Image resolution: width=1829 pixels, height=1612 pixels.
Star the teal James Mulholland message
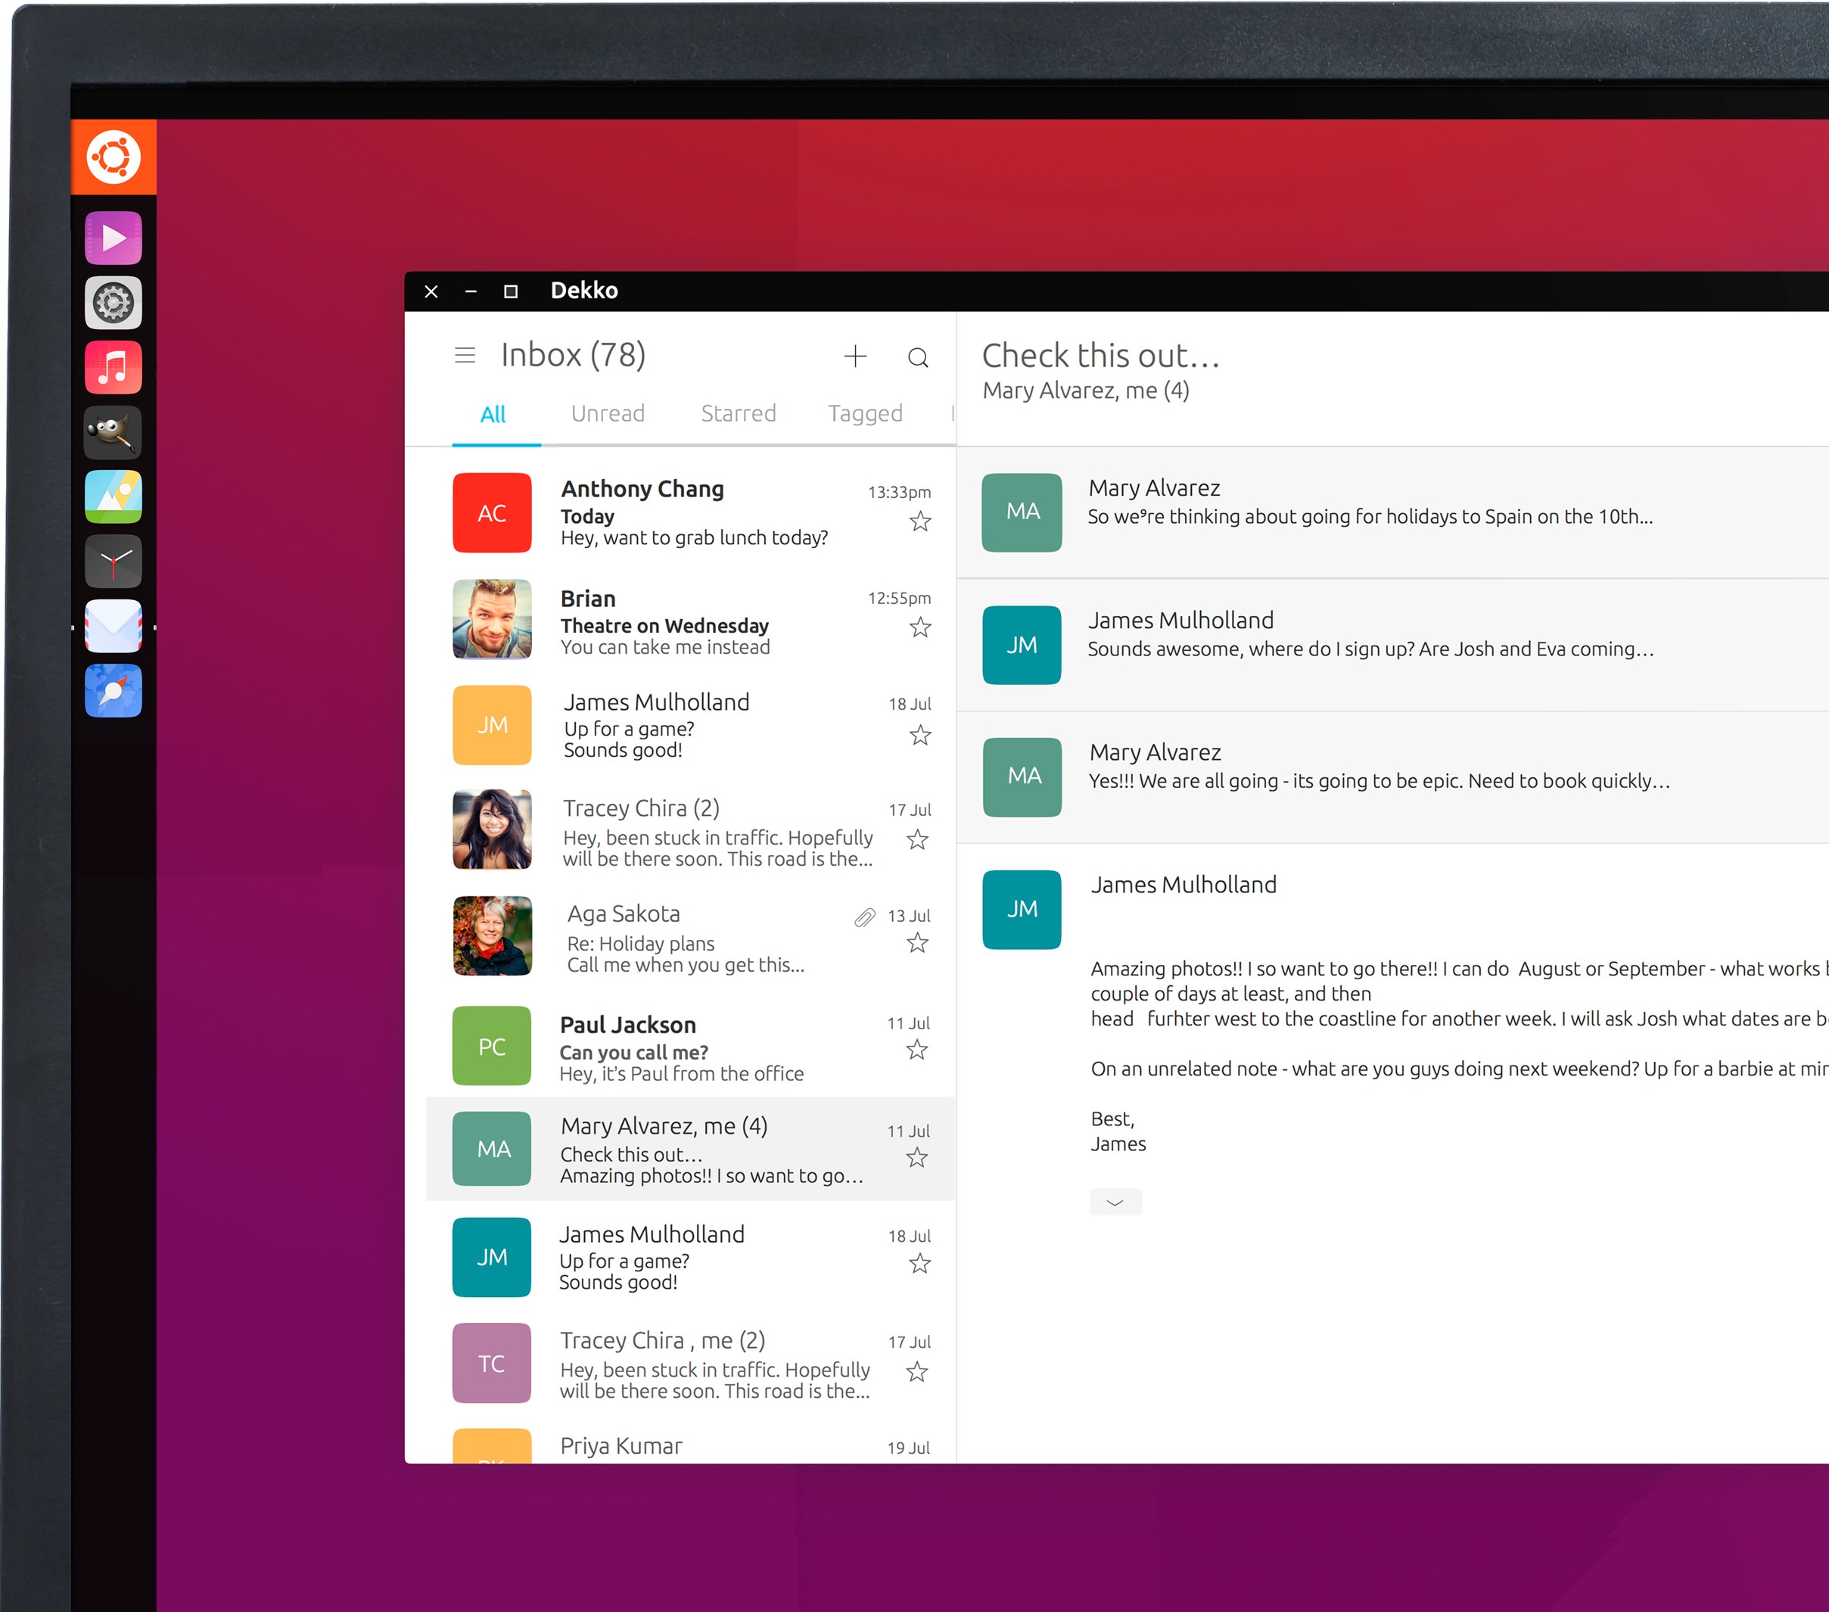click(920, 1264)
